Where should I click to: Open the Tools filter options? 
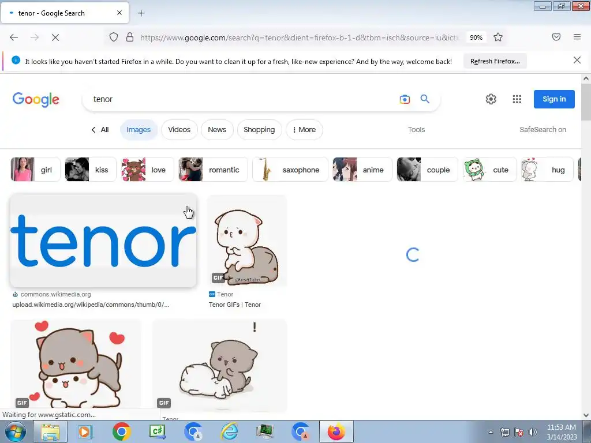tap(416, 130)
